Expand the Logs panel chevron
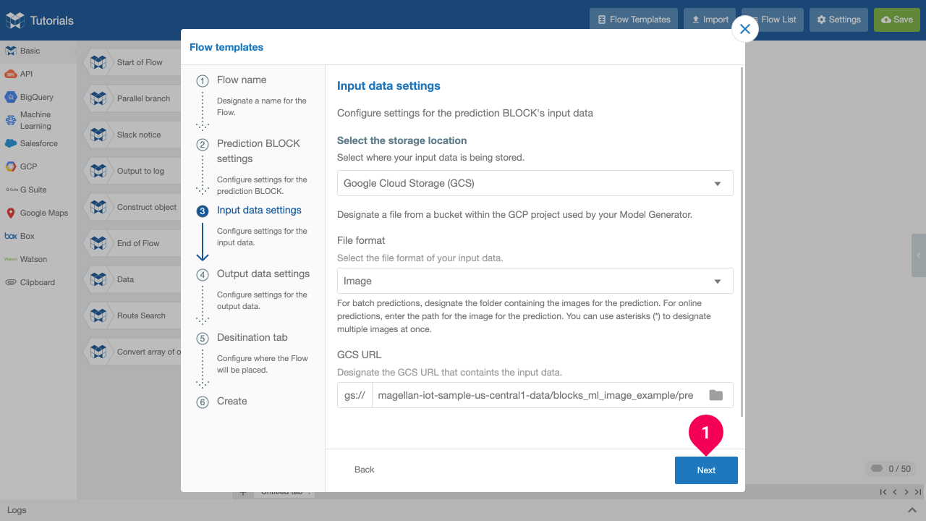Image resolution: width=926 pixels, height=521 pixels. pos(912,510)
